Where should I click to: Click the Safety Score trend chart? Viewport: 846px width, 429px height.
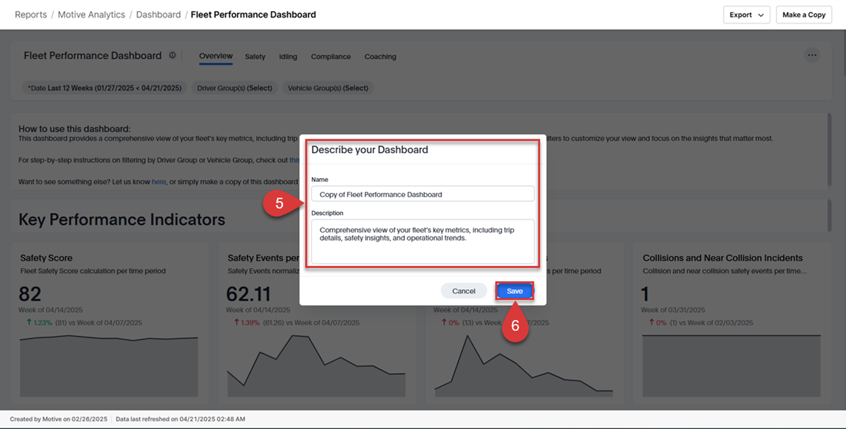pyautogui.click(x=109, y=365)
